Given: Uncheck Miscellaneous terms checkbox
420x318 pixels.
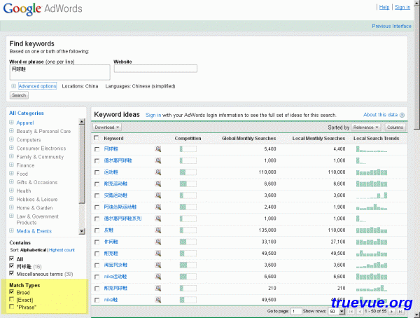Looking at the screenshot, I should 11,273.
